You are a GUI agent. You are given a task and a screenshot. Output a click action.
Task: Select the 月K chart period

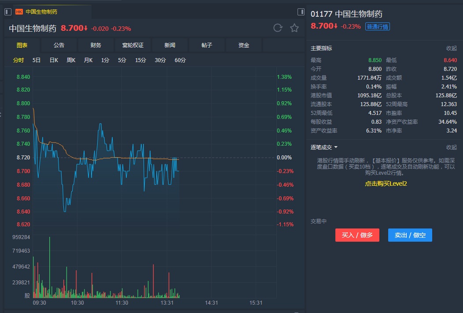(88, 60)
